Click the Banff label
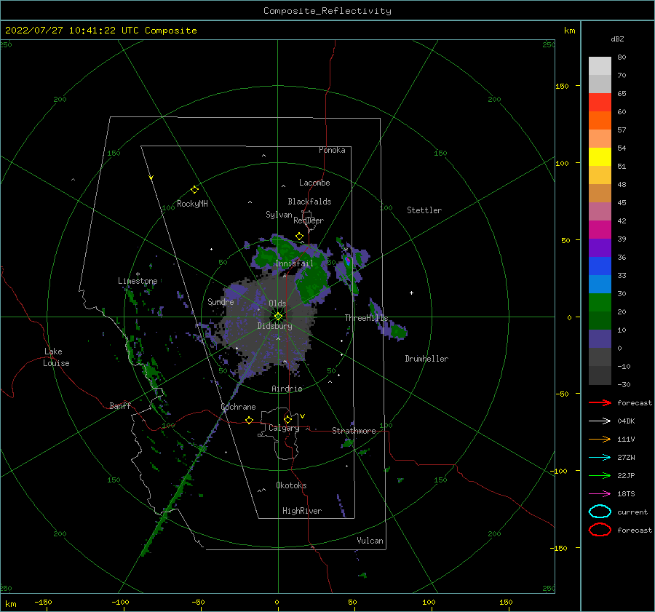This screenshot has height=612, width=655. click(x=120, y=405)
